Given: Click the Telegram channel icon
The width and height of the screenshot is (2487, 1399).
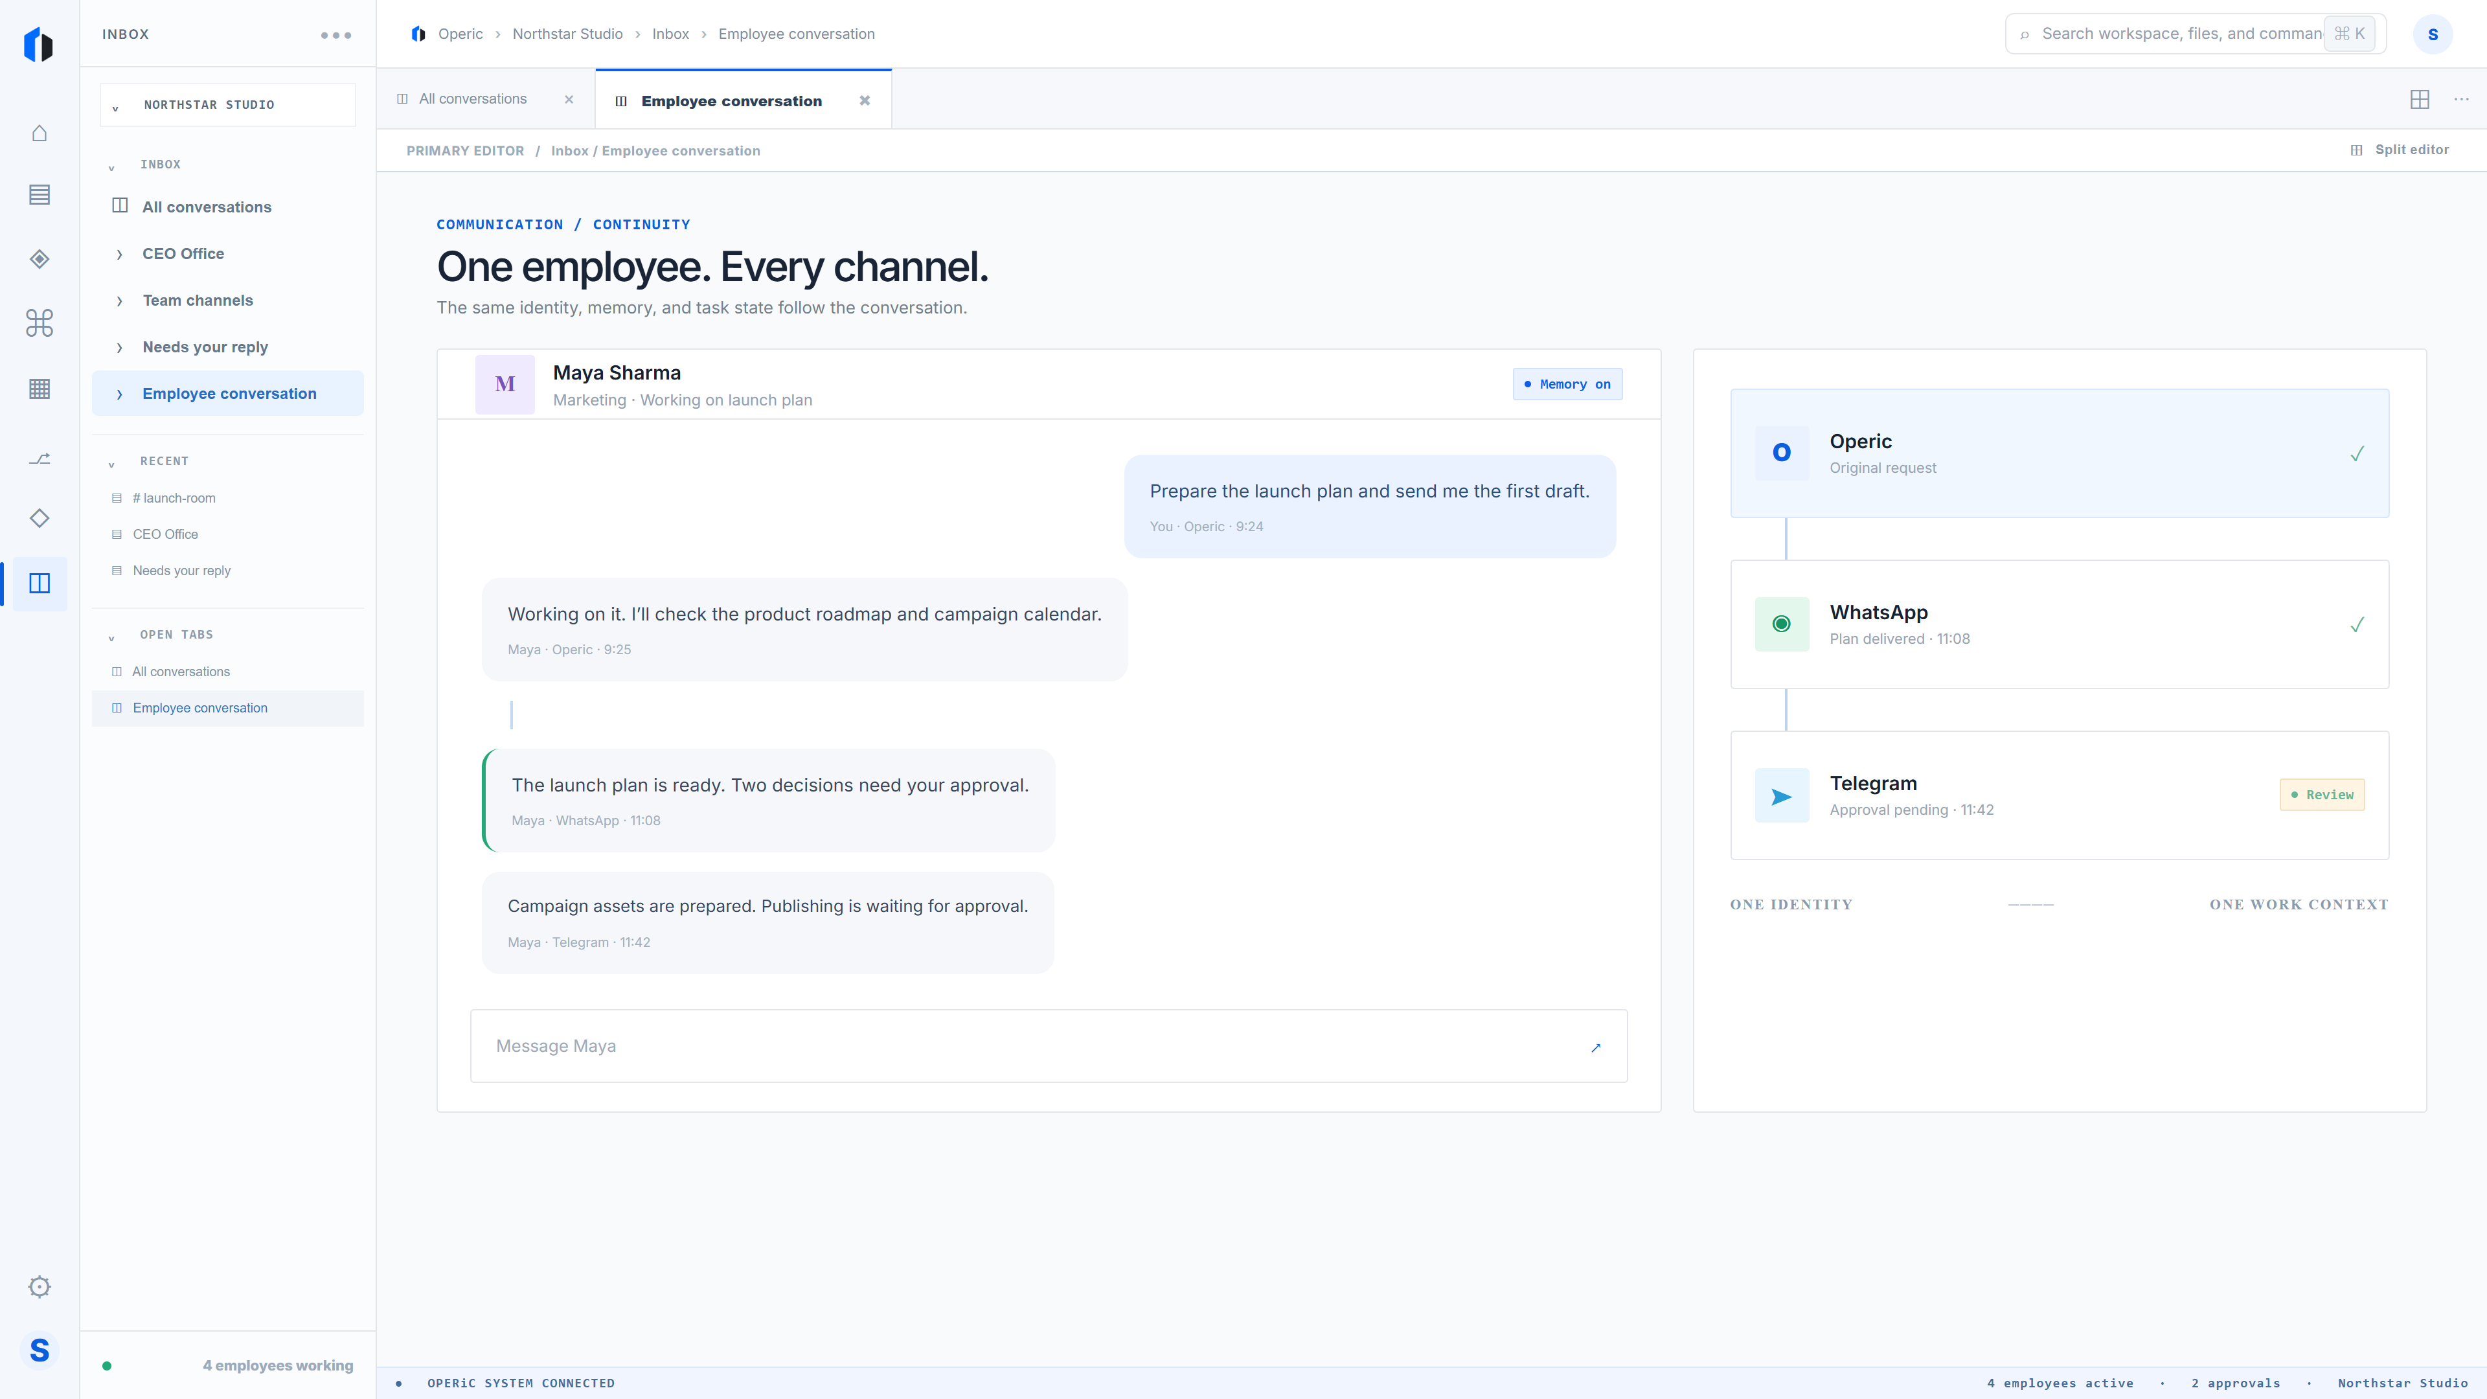Looking at the screenshot, I should pyautogui.click(x=1781, y=795).
